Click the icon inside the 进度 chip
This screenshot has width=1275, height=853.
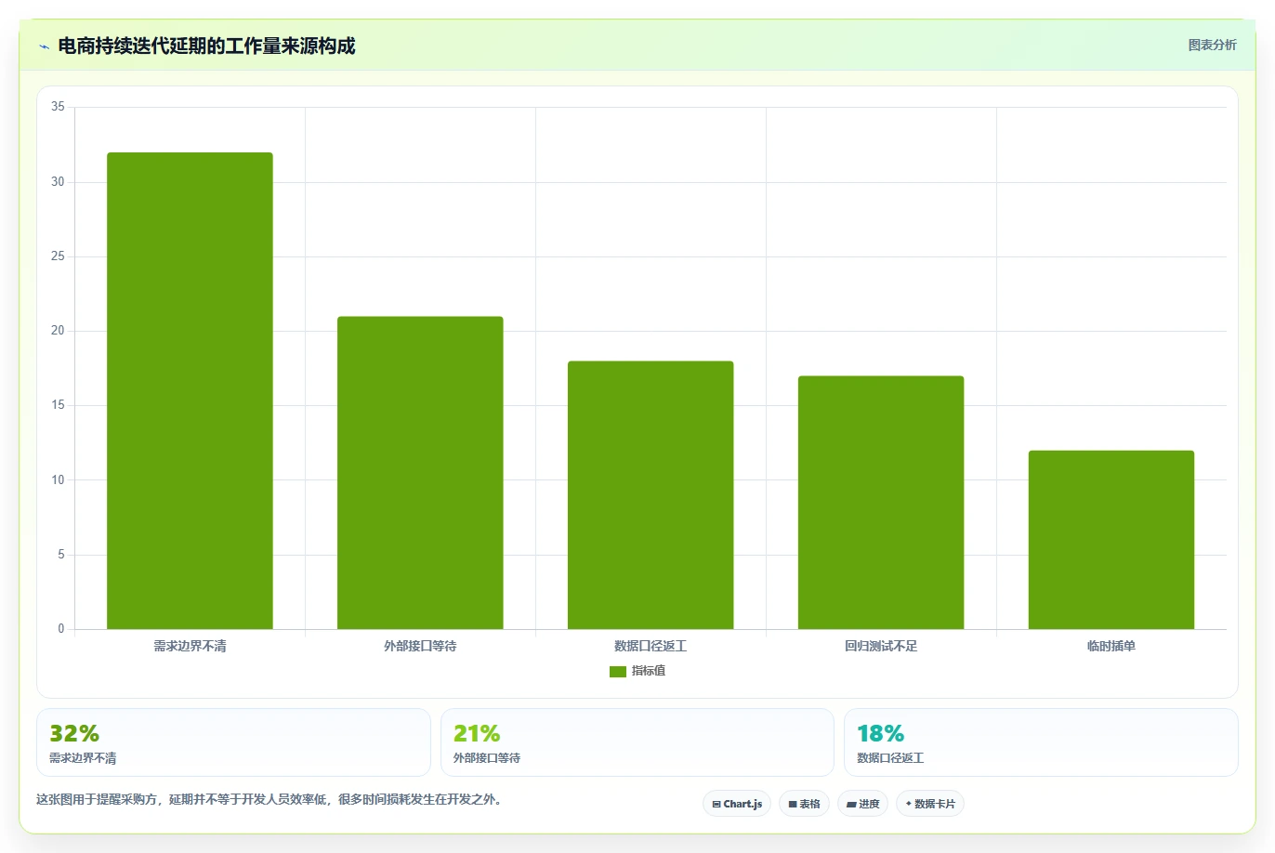point(851,805)
